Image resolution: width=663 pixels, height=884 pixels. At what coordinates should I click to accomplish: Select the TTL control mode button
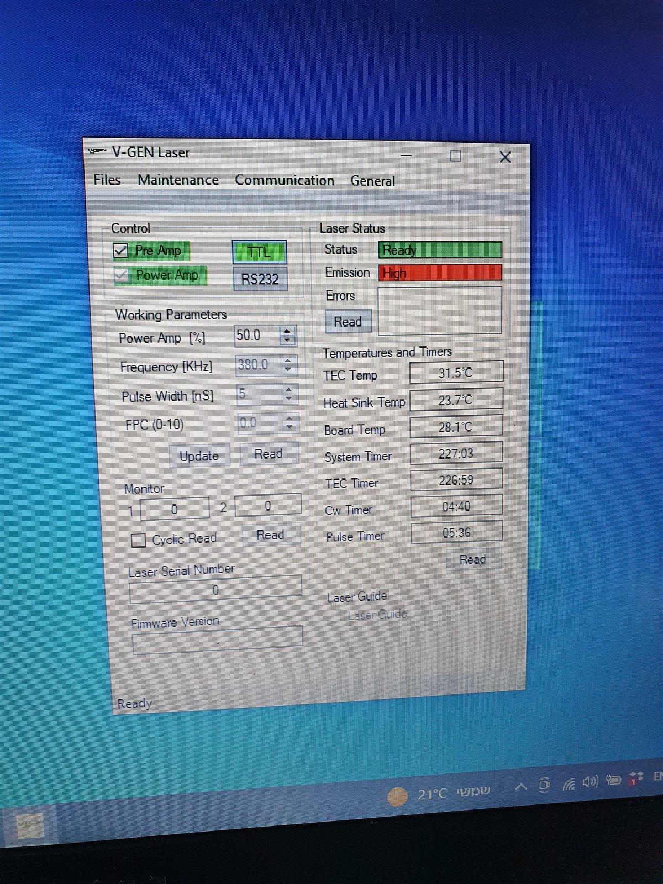click(259, 252)
